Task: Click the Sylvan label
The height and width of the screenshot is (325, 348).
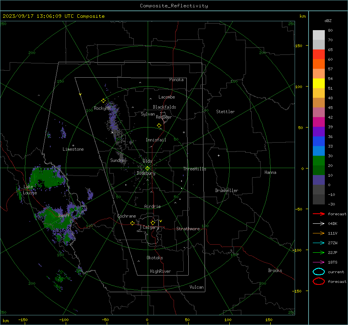Action: point(148,114)
